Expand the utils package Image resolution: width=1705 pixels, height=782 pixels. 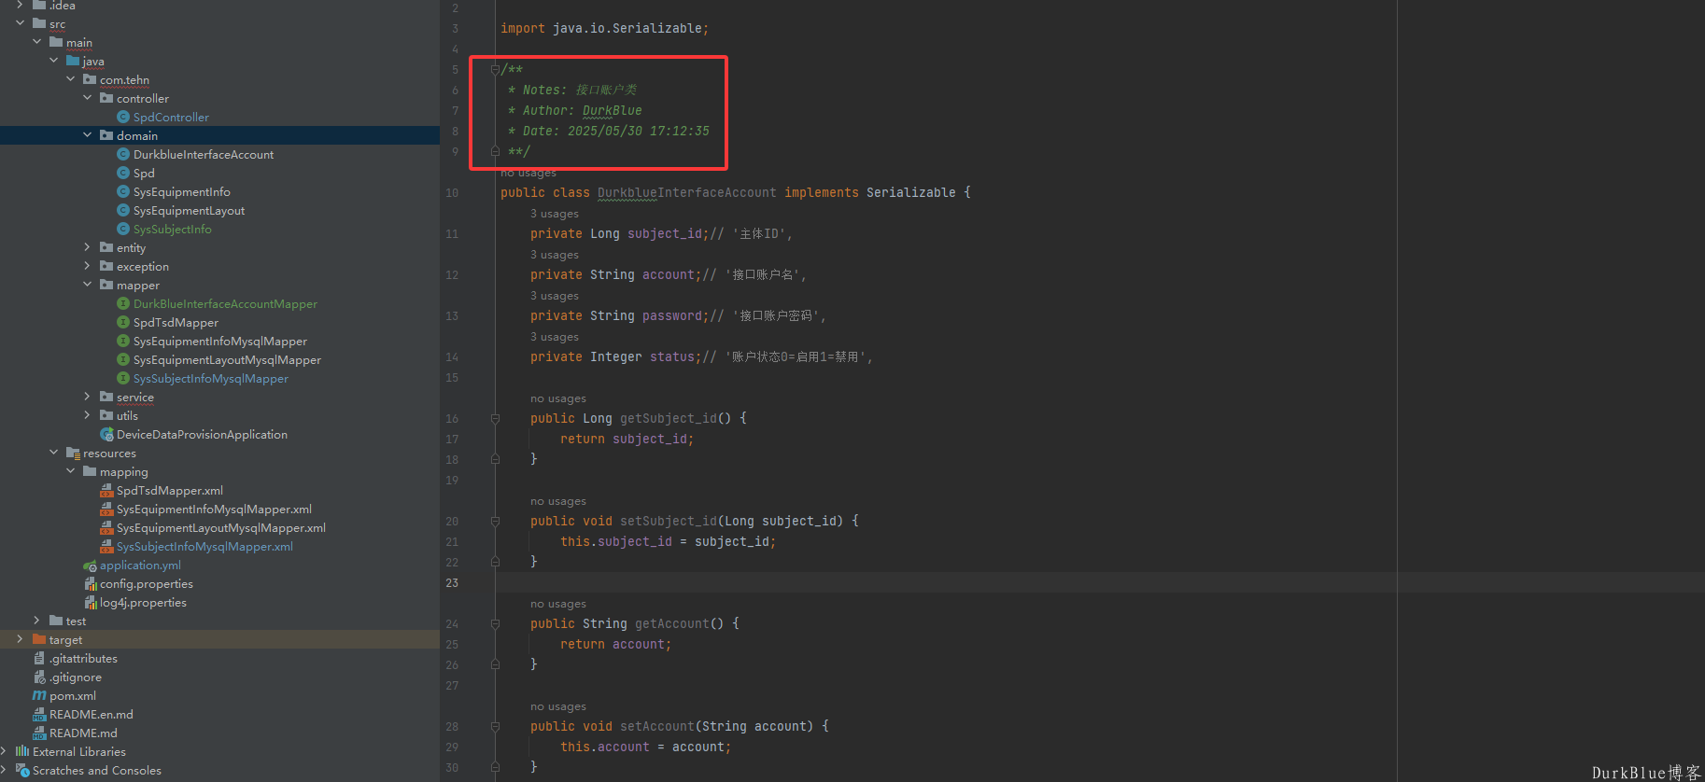[x=87, y=415]
